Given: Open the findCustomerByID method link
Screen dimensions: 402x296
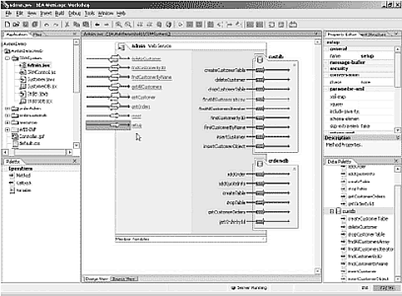Looking at the screenshot, I should coord(149,67).
